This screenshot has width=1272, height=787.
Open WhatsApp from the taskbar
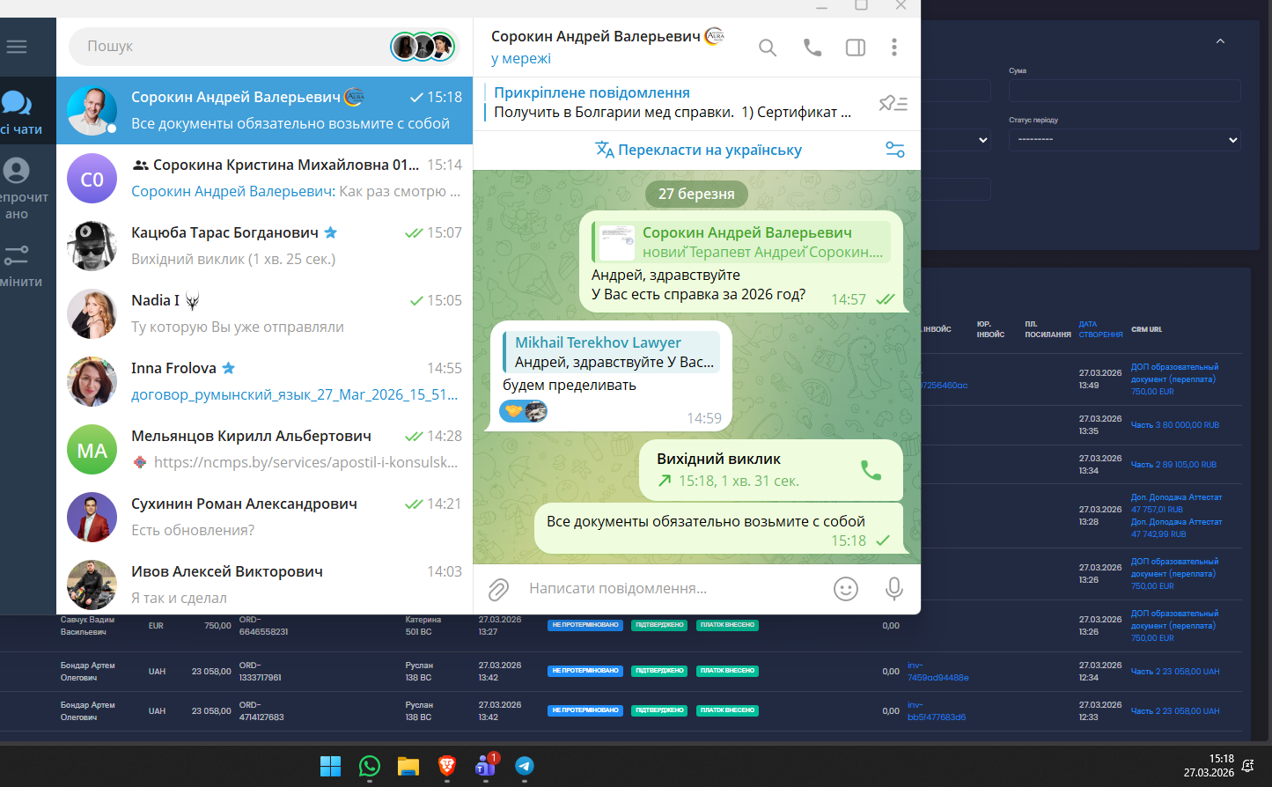click(370, 766)
